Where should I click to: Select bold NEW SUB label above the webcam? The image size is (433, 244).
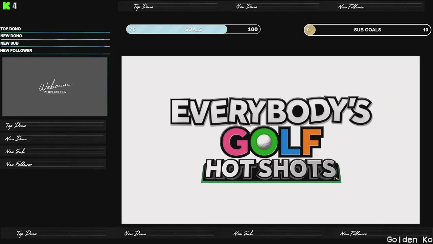point(9,43)
